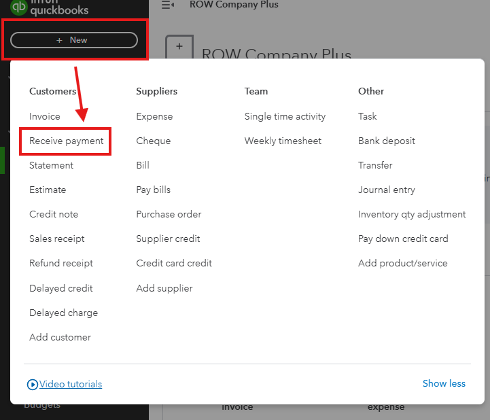Viewport: 490px width, 420px height.
Task: Create a Journal entry
Action: [x=387, y=190]
